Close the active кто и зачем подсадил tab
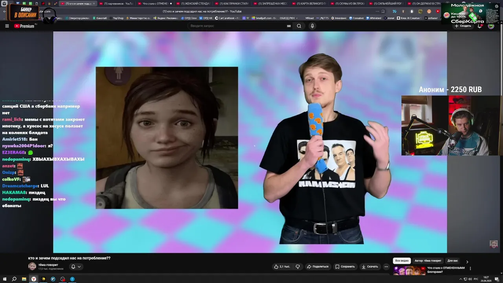This screenshot has height=283, width=503. pos(94,4)
